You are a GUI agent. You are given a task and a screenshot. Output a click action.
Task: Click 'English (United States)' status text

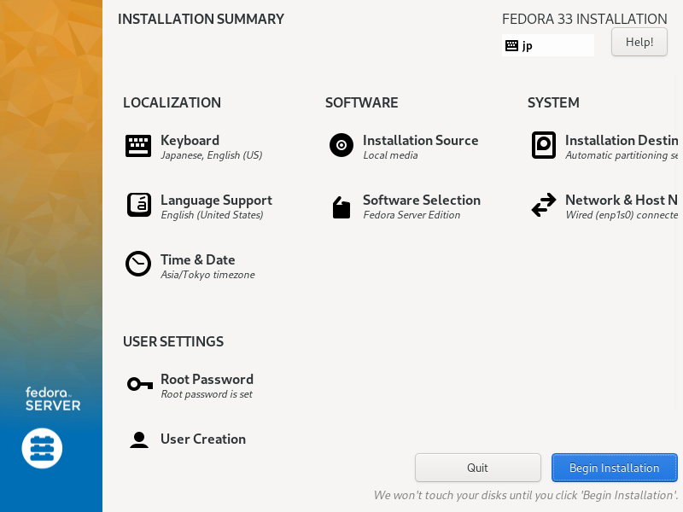[212, 215]
